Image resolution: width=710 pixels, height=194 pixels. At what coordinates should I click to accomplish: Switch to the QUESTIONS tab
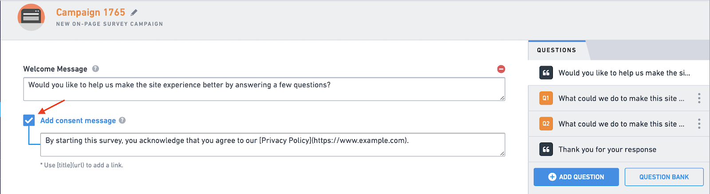pyautogui.click(x=556, y=50)
